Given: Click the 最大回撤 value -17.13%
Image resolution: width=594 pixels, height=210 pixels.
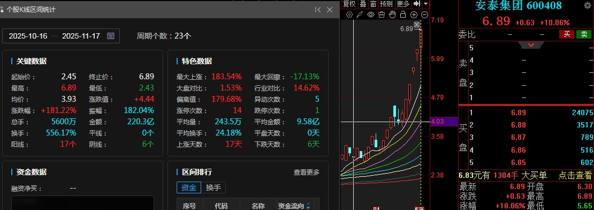Looking at the screenshot, I should (x=305, y=77).
